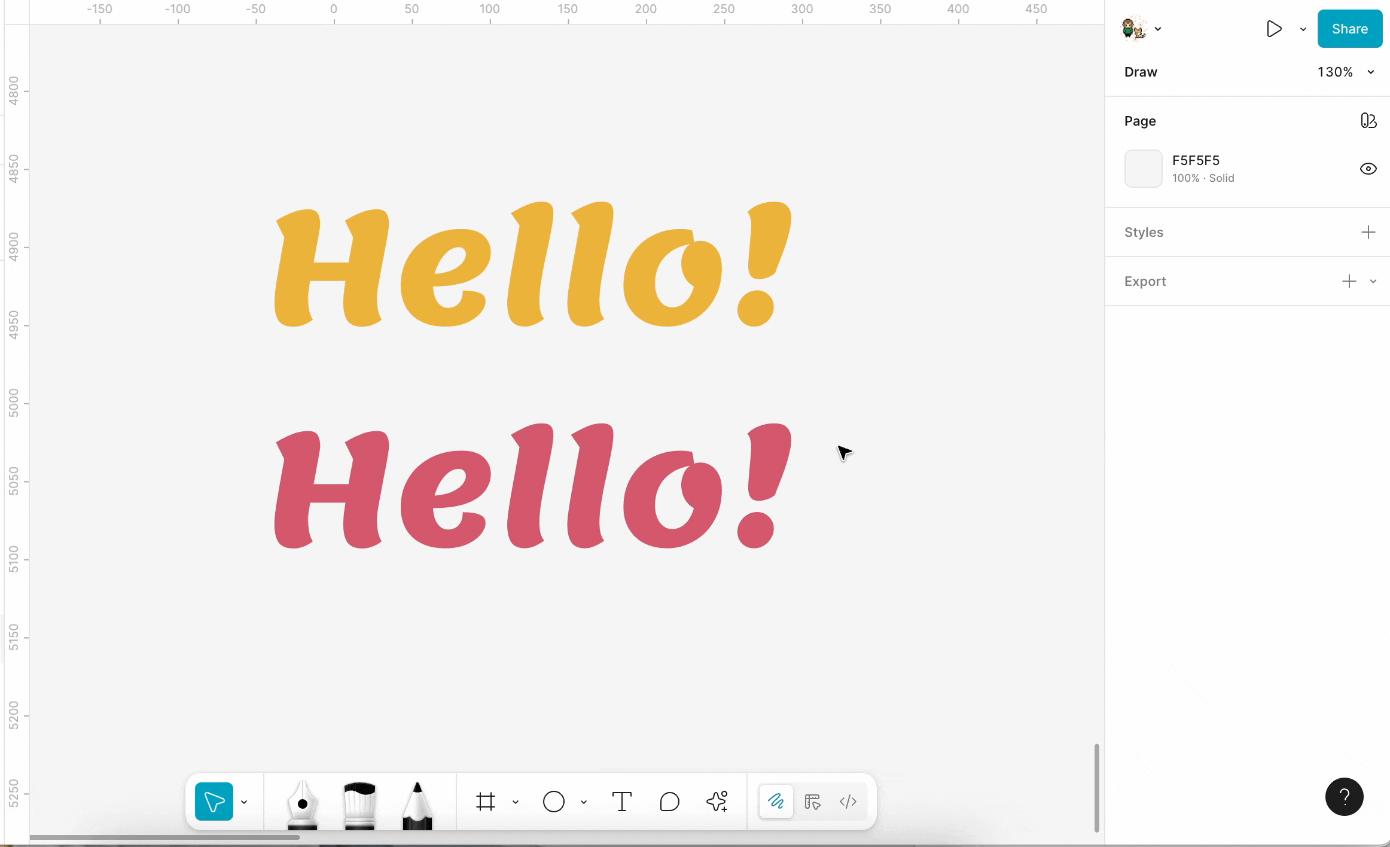Open page variables icon

coord(1368,121)
